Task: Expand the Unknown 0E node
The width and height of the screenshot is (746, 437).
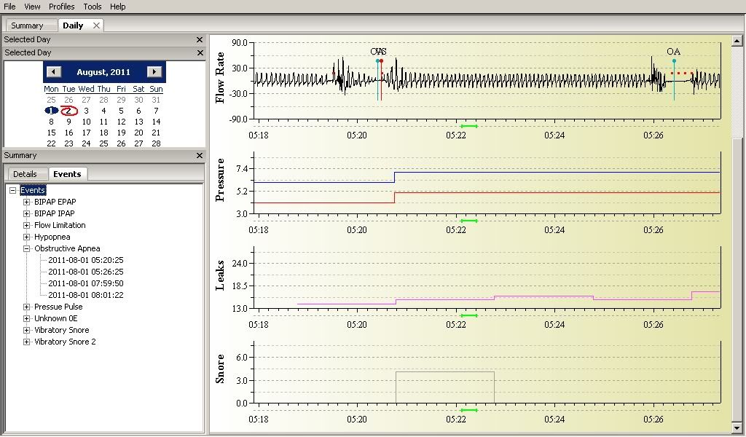Action: point(27,318)
